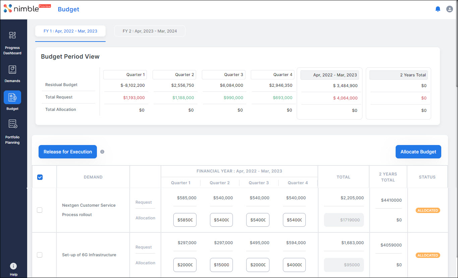Click the $95000 total allocation field
Viewport: 458px width, 278px height.
click(x=344, y=265)
